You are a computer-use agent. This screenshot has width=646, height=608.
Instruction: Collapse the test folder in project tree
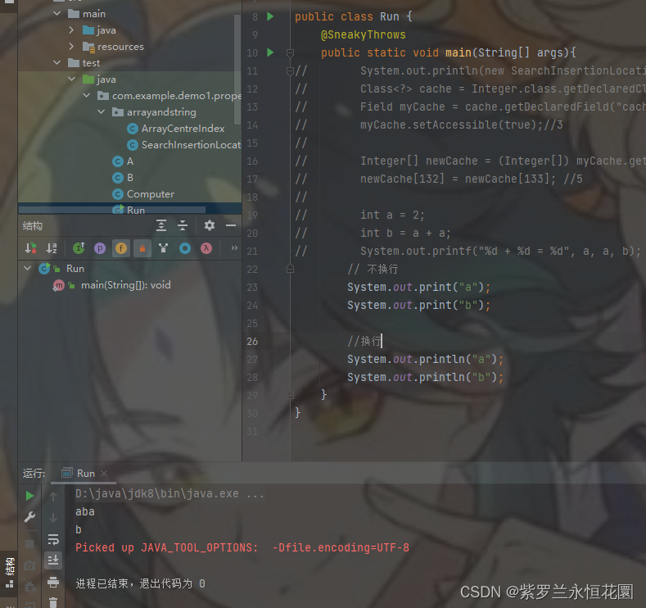57,62
